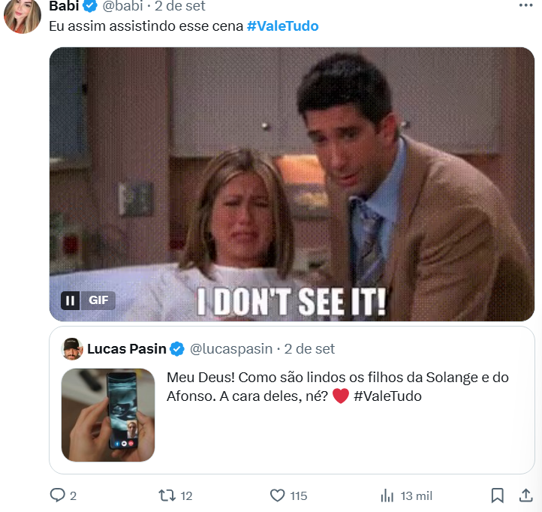The height and width of the screenshot is (512, 542).
Task: Click the Babi display name
Action: point(63,7)
